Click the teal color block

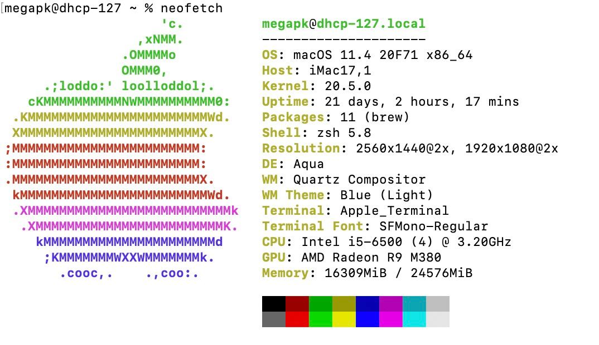coord(414,304)
